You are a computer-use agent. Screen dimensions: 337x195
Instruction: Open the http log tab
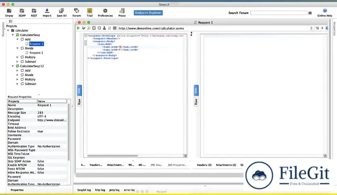coord(100,190)
